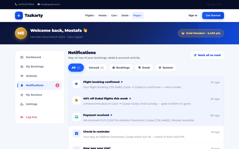Click the Wishlist heart icon
The width and height of the screenshot is (239, 149).
[x=22, y=76]
